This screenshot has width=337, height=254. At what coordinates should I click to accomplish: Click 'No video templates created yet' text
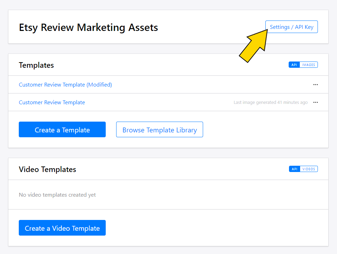click(57, 195)
